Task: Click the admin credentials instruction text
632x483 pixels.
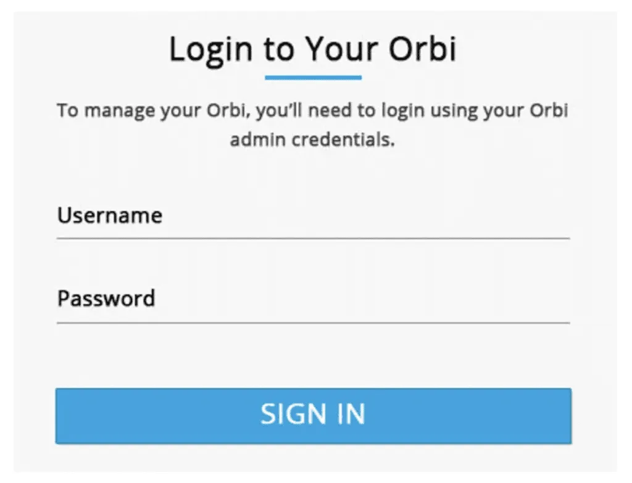Action: tap(312, 125)
